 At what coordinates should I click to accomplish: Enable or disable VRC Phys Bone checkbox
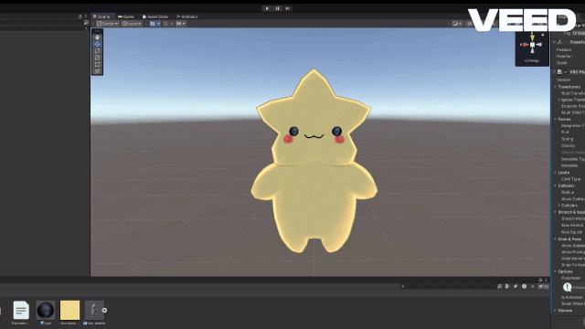click(566, 72)
